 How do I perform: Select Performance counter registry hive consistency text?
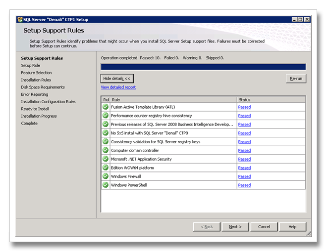(152, 116)
